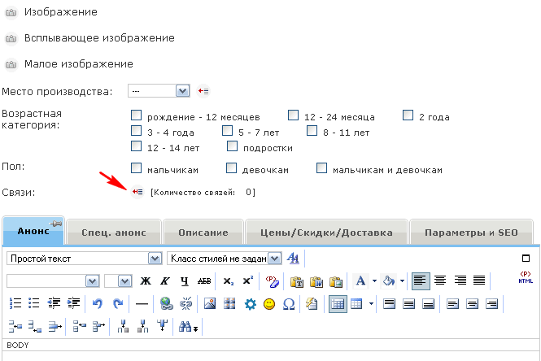Viewport: 541px width, 361px height.
Task: Insert special character Omega symbol
Action: 288,304
